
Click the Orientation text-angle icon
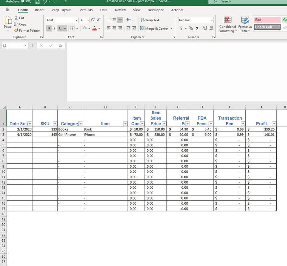point(128,20)
